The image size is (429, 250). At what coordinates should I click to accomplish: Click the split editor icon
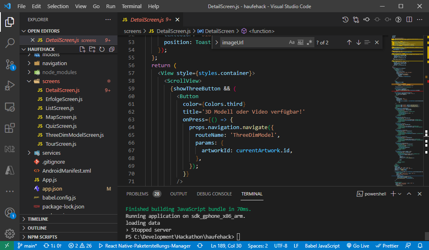pyautogui.click(x=409, y=20)
